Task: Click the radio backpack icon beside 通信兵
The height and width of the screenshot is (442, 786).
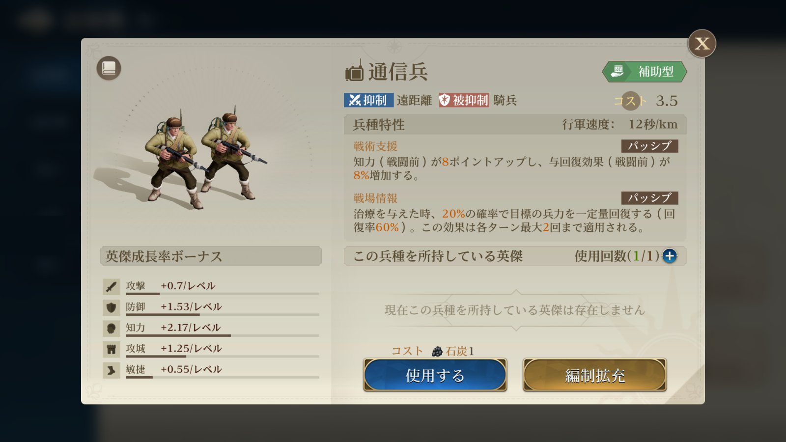Action: click(x=354, y=72)
